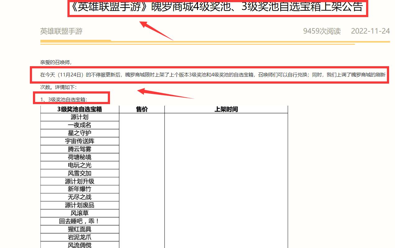Image resolution: width=395 pixels, height=248 pixels.
Task: Click the article title about 魄罗商城 announcement
Action: click(217, 7)
